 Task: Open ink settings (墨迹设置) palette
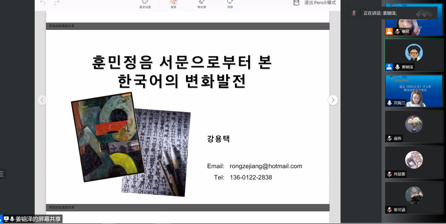(145, 3)
